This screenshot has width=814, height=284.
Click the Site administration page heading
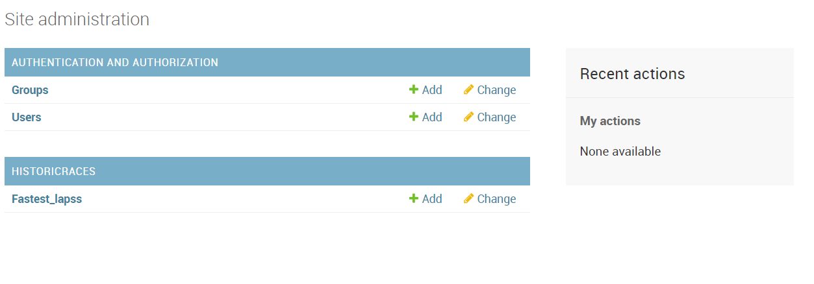coord(77,19)
